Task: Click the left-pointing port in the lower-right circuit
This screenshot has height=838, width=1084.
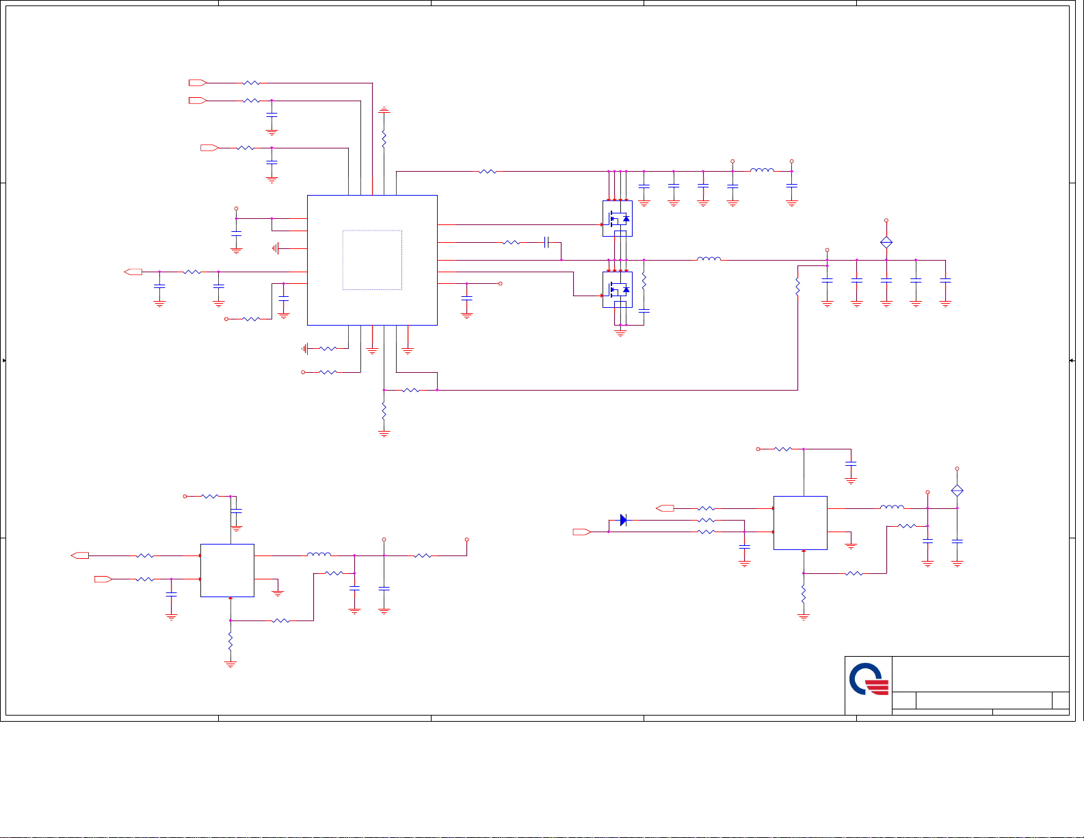Action: point(665,508)
